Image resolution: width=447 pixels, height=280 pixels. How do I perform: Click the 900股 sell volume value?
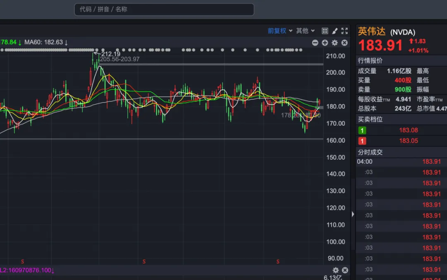(x=403, y=89)
